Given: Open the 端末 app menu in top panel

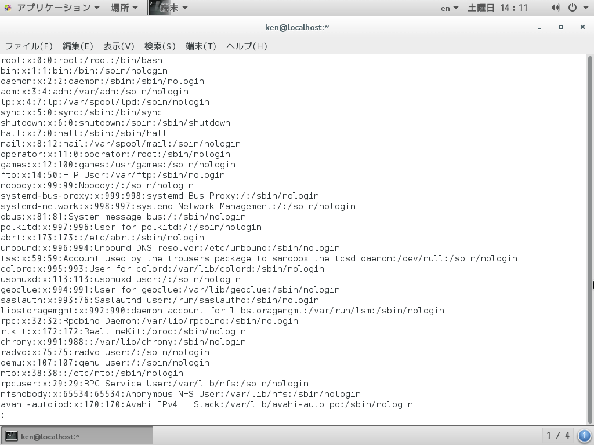Looking at the screenshot, I should pos(169,8).
